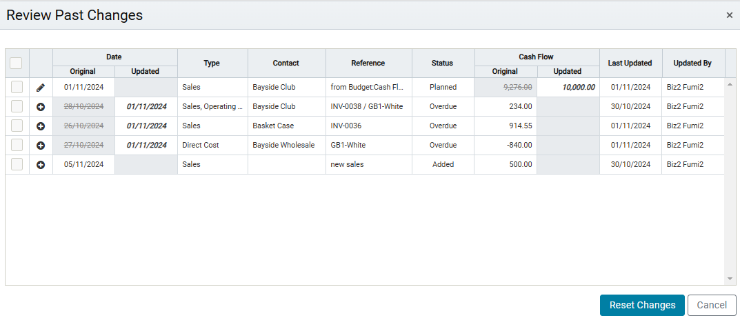The image size is (740, 327).
Task: Click the Reference column header
Action: tap(368, 63)
